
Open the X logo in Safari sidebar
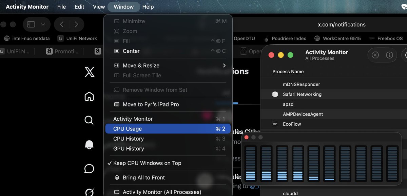coord(90,72)
